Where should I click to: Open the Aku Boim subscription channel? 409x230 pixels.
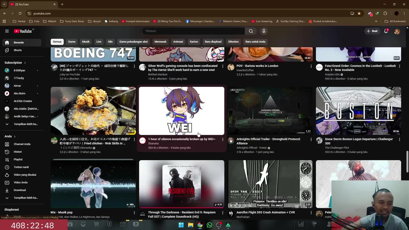tap(22, 93)
